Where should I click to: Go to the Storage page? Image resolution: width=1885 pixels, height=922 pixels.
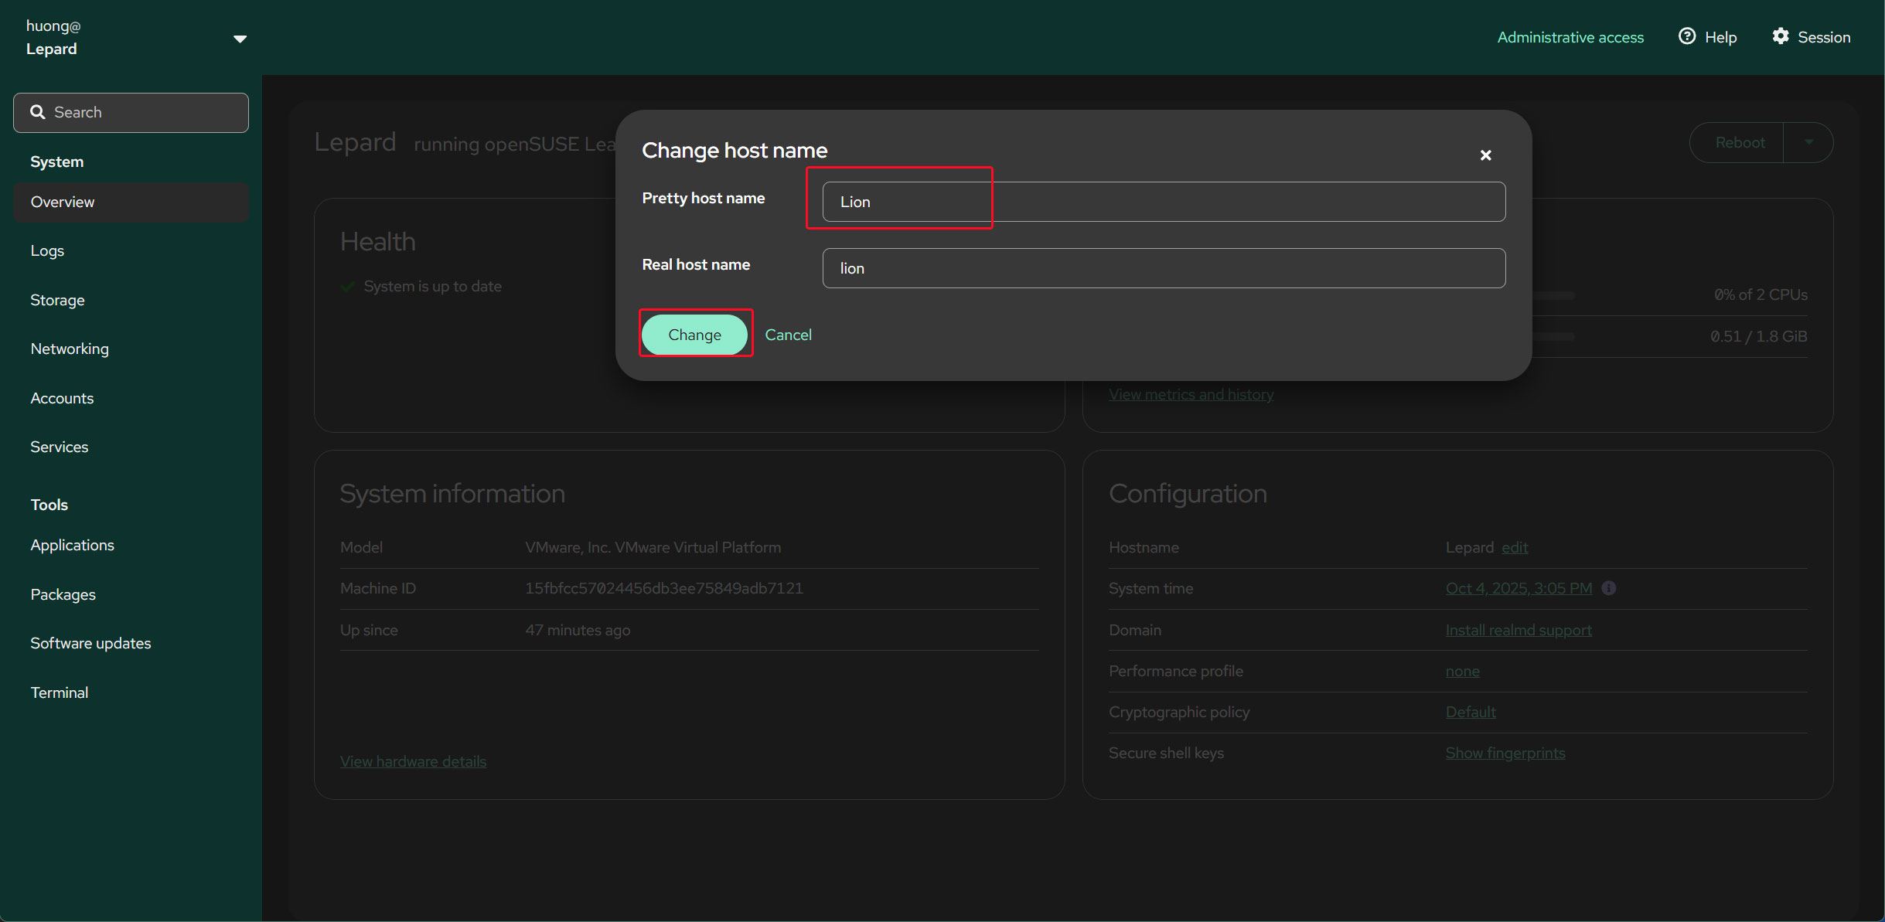pos(57,300)
